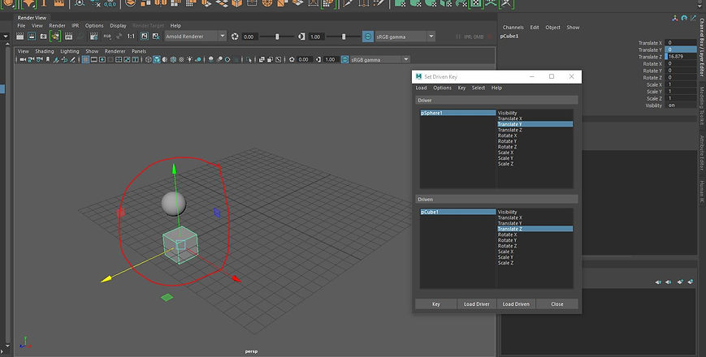Toggle the Isolate Select icon in viewport
The height and width of the screenshot is (357, 706).
(249, 59)
